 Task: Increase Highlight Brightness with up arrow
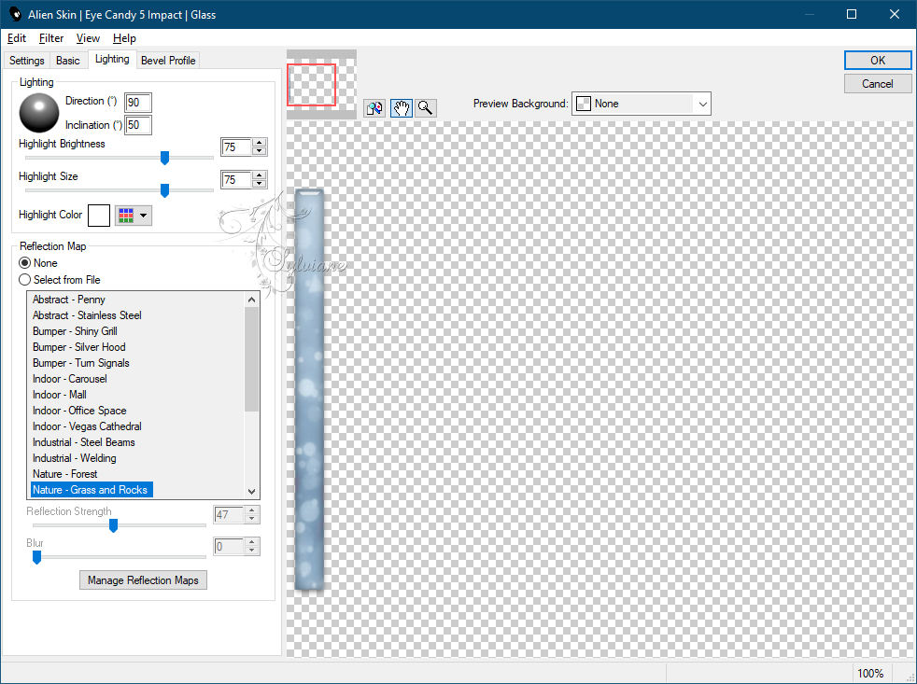point(260,143)
